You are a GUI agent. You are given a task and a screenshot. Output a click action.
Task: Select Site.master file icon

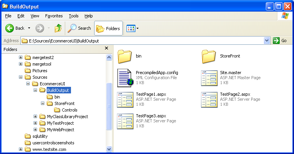(x=209, y=78)
